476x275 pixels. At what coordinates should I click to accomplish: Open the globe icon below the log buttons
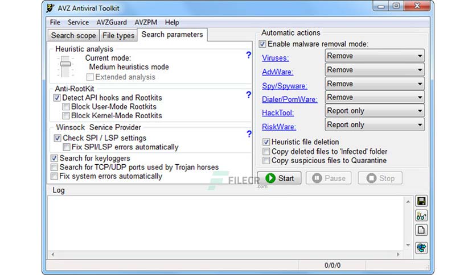click(x=421, y=248)
